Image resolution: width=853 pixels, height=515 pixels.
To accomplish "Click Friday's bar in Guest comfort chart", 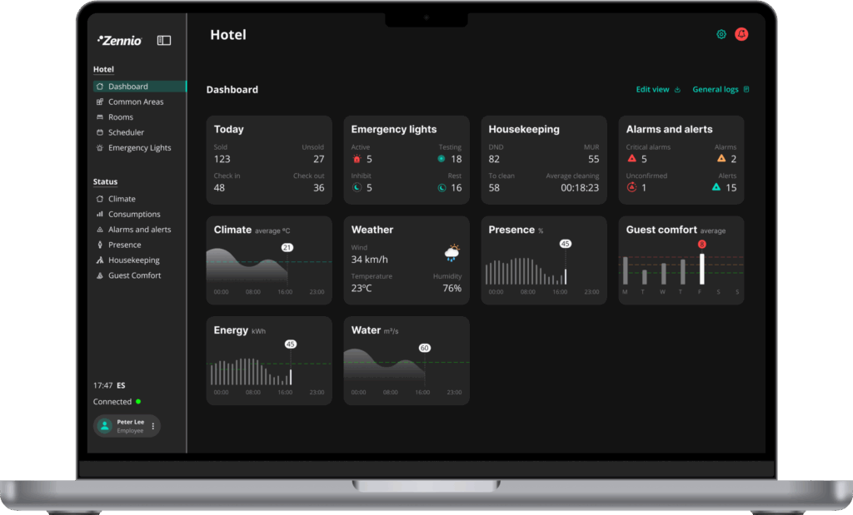I will click(x=701, y=269).
